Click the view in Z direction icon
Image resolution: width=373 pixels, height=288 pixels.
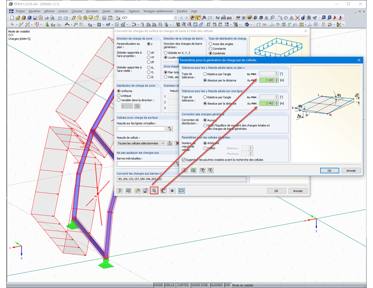[x=220, y=24]
